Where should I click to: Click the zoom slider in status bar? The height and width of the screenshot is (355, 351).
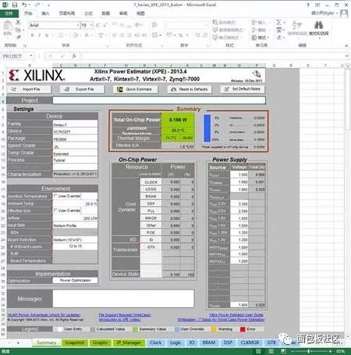pyautogui.click(x=309, y=351)
